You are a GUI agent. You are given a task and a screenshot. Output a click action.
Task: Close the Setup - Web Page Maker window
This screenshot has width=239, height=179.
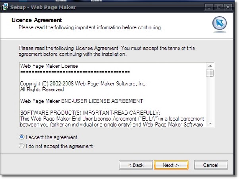(228, 7)
